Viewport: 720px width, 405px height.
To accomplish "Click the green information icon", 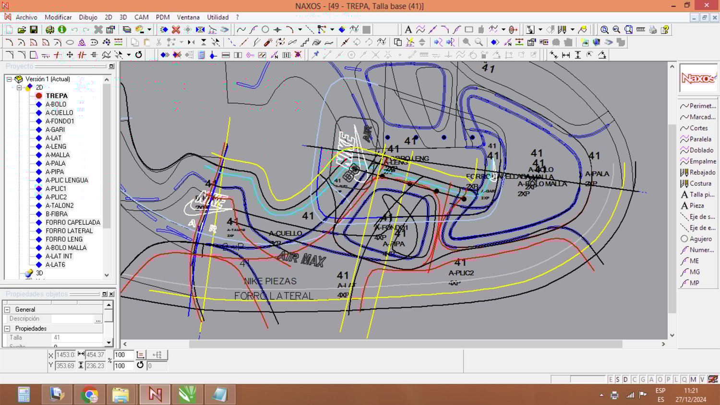I will pos(62,30).
